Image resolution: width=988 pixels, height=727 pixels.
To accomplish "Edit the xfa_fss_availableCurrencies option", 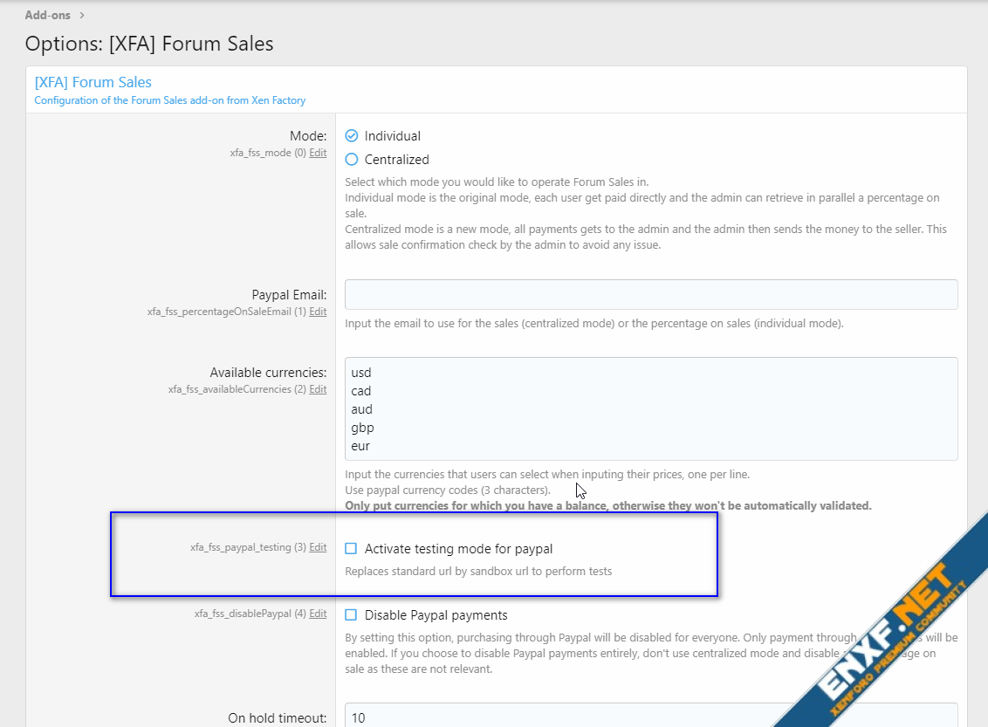I will [318, 389].
